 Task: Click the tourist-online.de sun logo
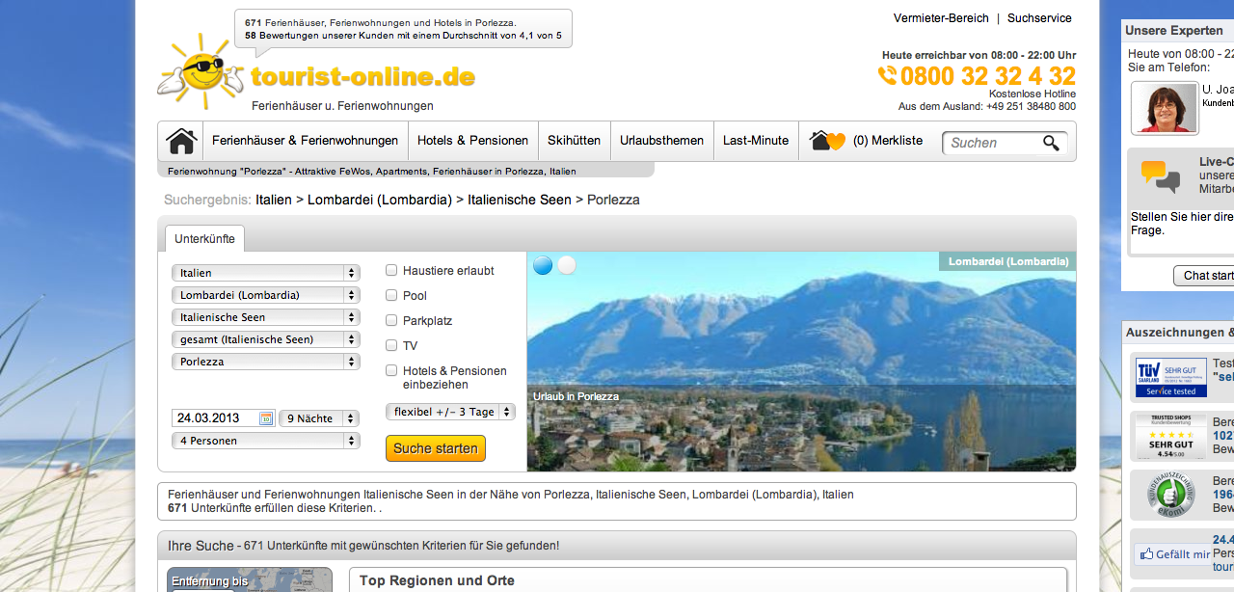201,72
